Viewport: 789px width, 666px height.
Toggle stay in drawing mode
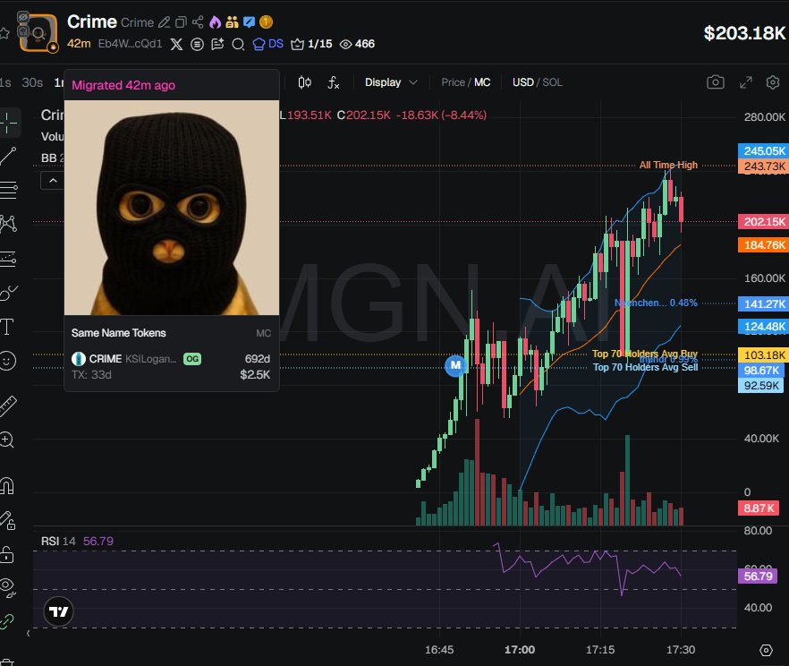click(7, 520)
